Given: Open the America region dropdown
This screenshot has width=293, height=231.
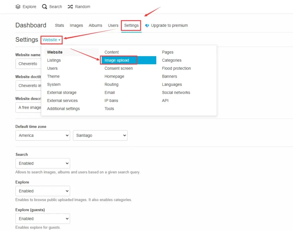Looking at the screenshot, I should pos(43,136).
